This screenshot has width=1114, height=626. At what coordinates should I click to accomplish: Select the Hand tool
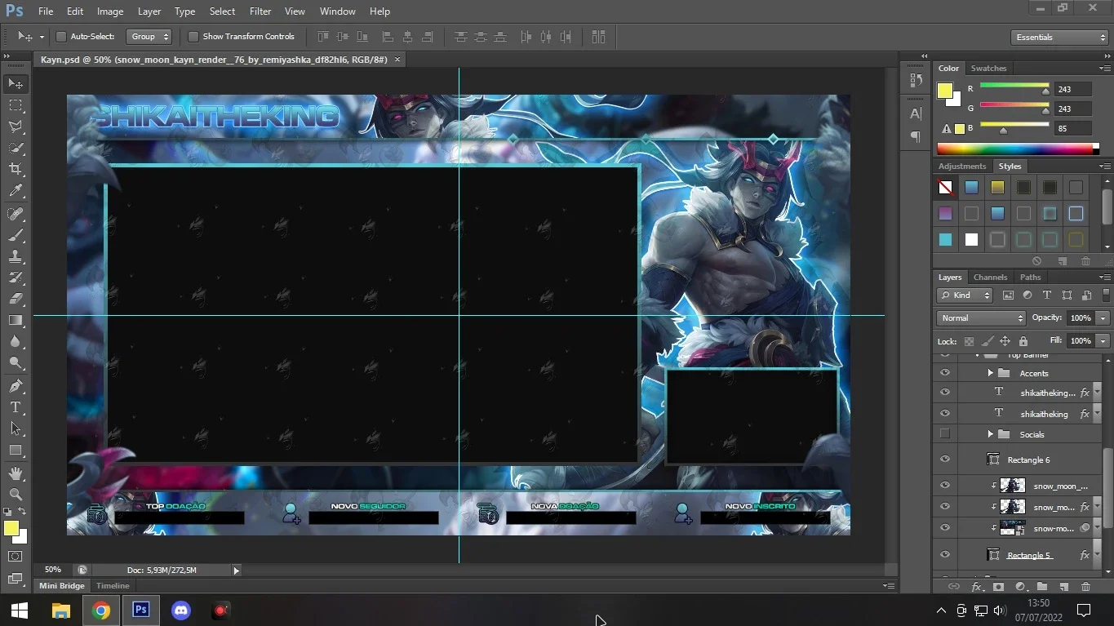pos(16,473)
